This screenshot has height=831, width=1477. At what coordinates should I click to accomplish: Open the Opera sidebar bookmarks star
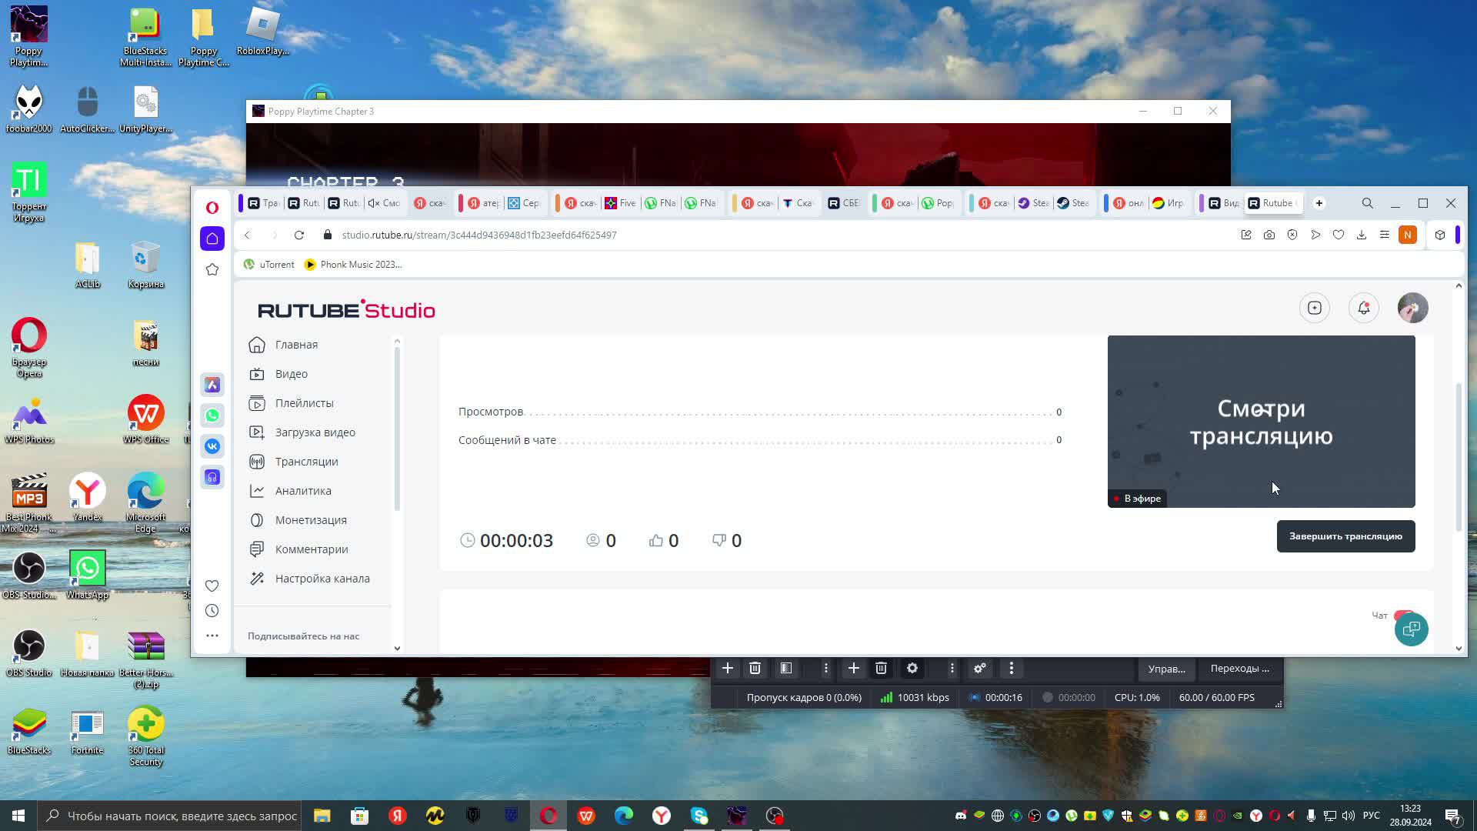212,269
